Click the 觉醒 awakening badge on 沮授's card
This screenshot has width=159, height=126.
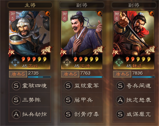tap(98, 50)
